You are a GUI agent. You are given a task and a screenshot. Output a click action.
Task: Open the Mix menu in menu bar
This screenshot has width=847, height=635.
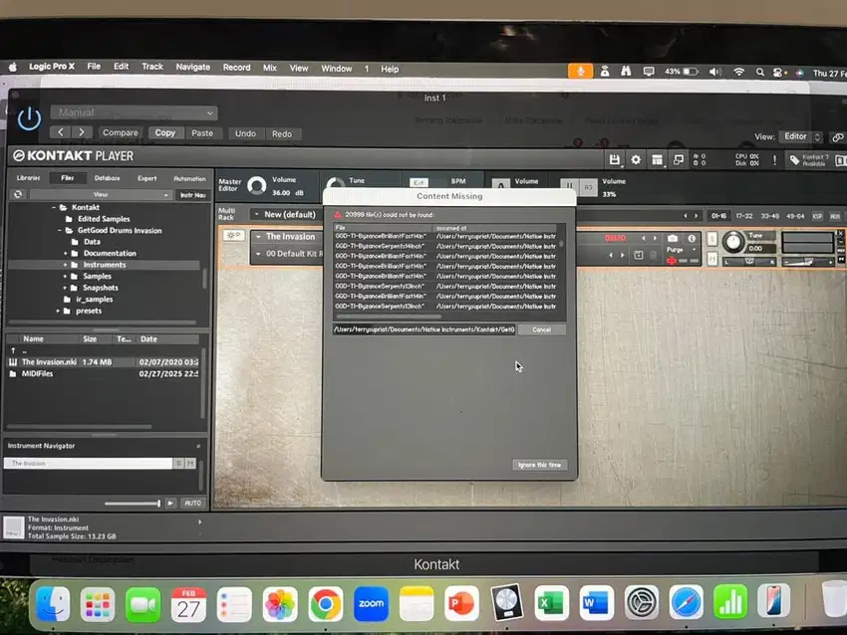(x=270, y=68)
